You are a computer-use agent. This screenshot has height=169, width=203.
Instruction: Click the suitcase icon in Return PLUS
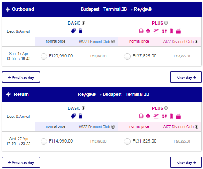[x=171, y=116]
